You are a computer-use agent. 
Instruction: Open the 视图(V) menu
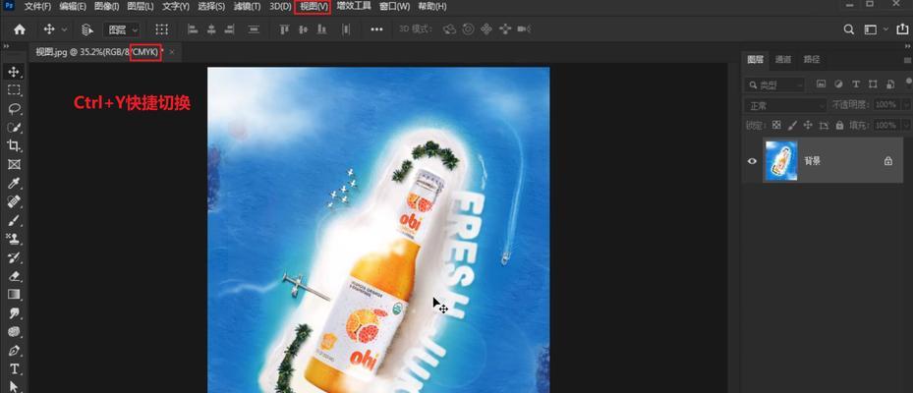[x=314, y=7]
